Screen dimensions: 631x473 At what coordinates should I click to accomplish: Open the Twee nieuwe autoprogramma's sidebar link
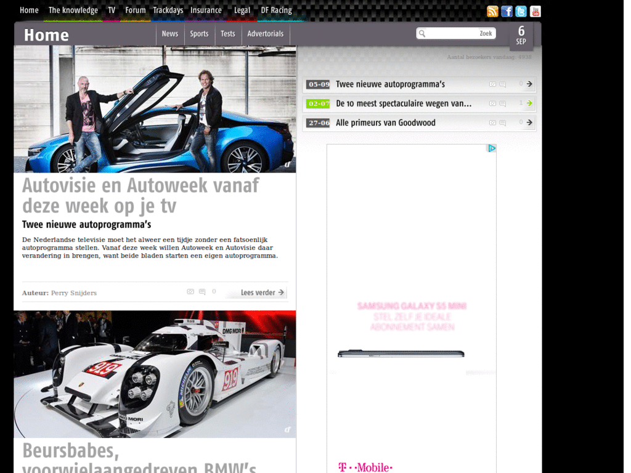click(x=390, y=84)
